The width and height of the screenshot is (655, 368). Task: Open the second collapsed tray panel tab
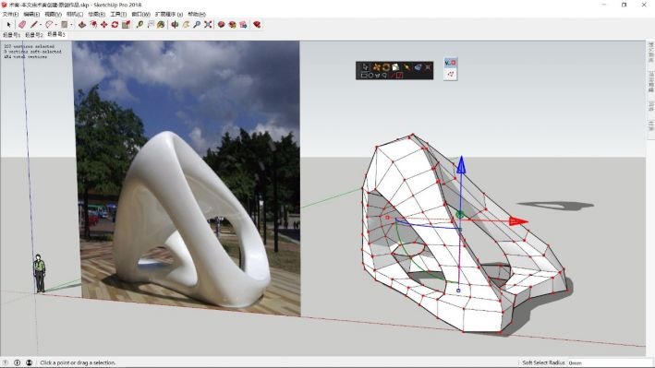click(650, 81)
